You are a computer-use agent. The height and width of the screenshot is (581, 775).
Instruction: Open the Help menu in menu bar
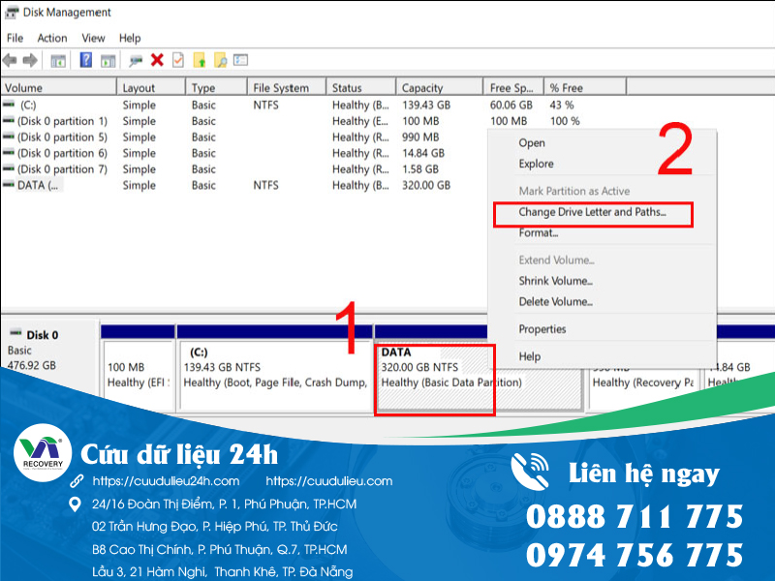point(130,38)
